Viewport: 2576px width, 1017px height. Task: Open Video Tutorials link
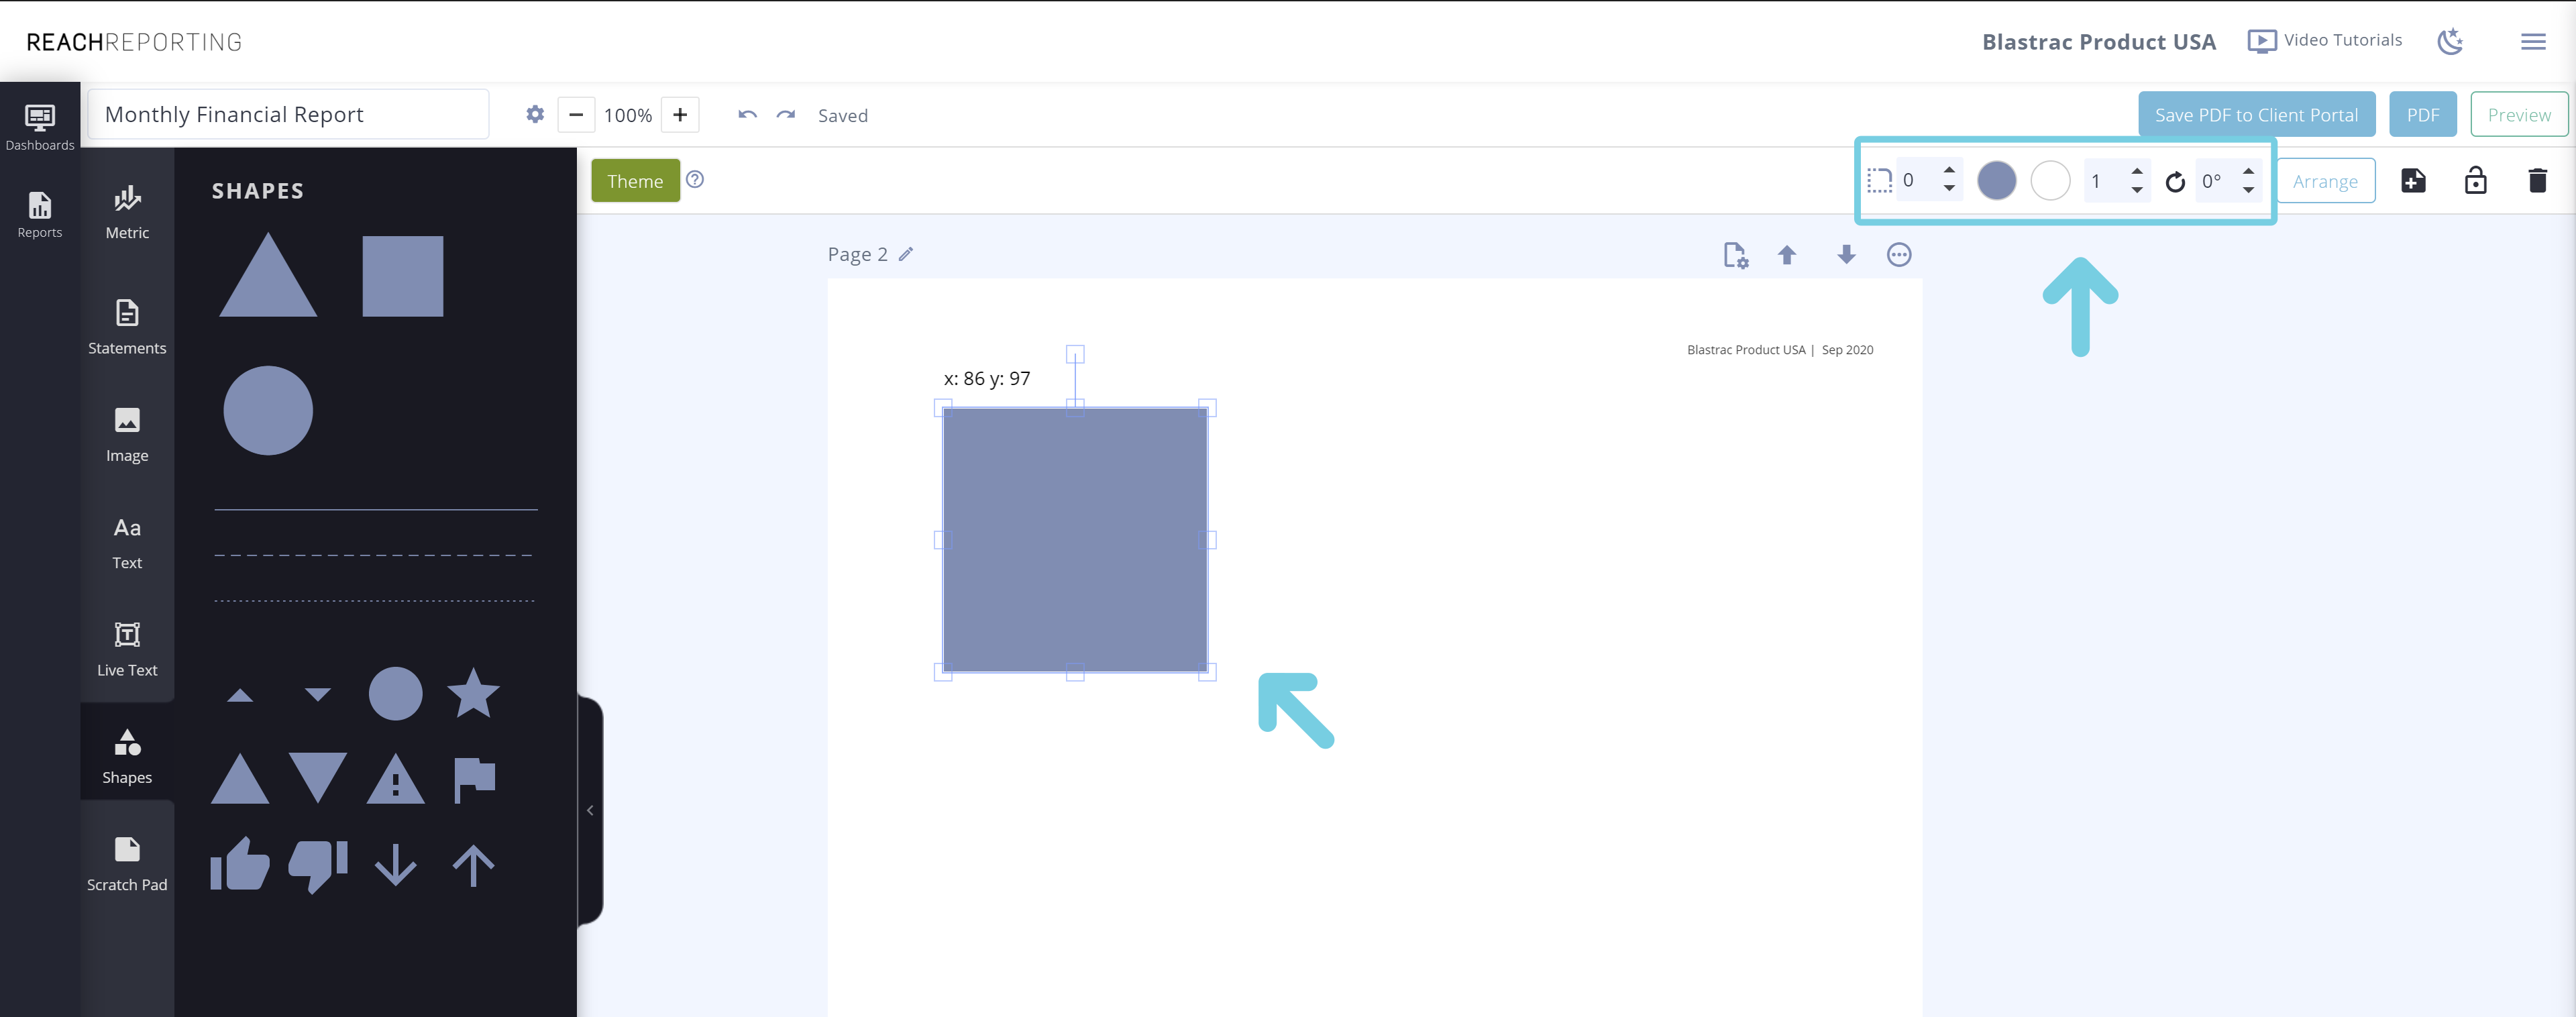pos(2324,41)
